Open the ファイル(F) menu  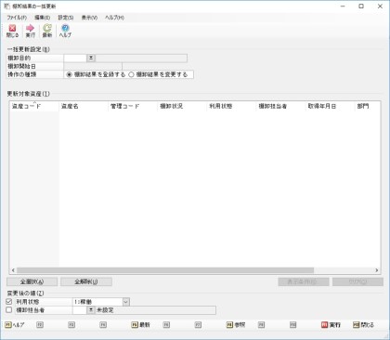pos(17,18)
